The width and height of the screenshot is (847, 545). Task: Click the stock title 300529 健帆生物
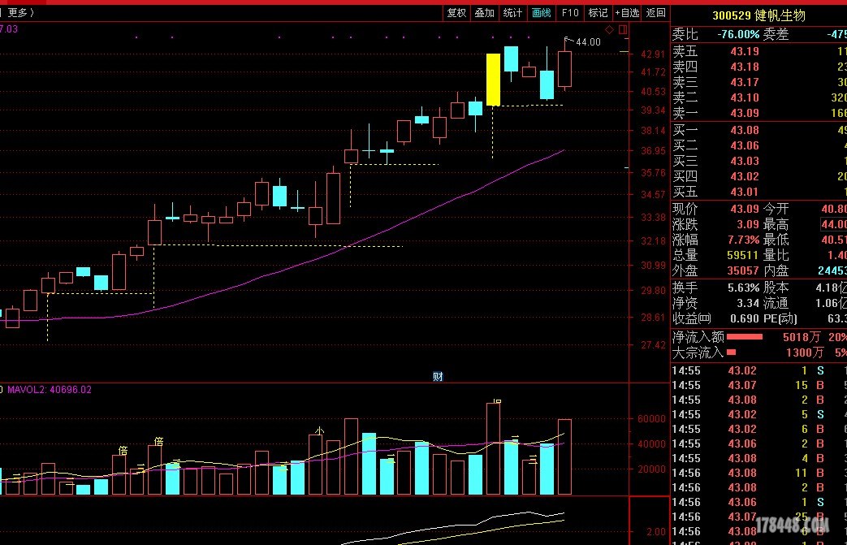758,15
